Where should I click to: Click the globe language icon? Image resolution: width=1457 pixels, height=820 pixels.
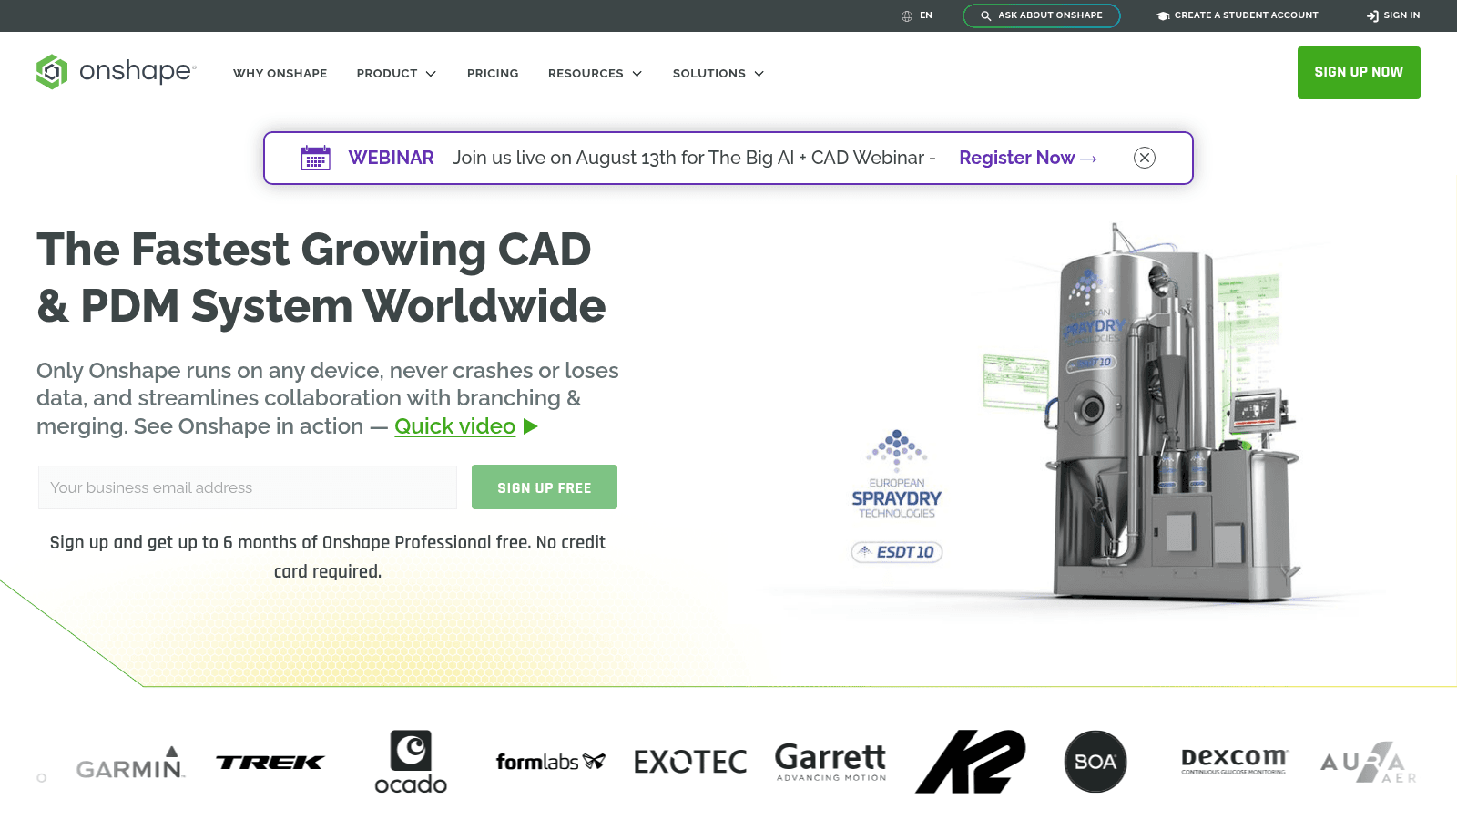pyautogui.click(x=907, y=15)
